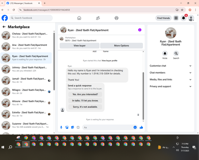Screen dimensions: 199x160
Task: Open Chrome profile icon
Action: (190, 10)
